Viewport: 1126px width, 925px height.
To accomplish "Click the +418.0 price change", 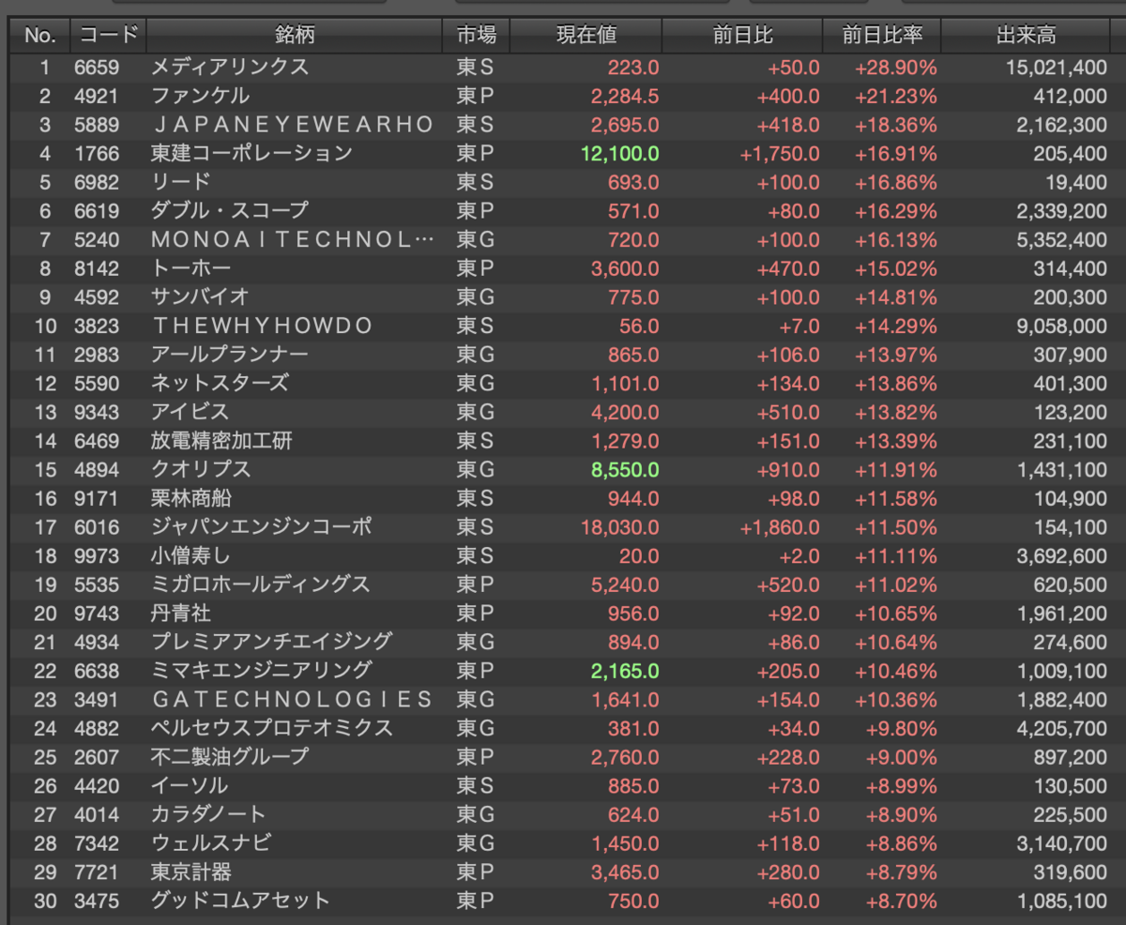I will (x=787, y=125).
